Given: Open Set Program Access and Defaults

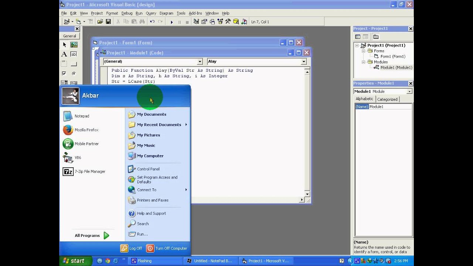Looking at the screenshot, I should click(153, 180).
